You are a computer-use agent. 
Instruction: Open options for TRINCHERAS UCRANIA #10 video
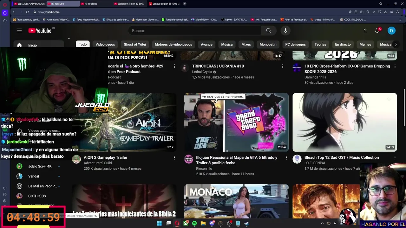pyautogui.click(x=283, y=66)
